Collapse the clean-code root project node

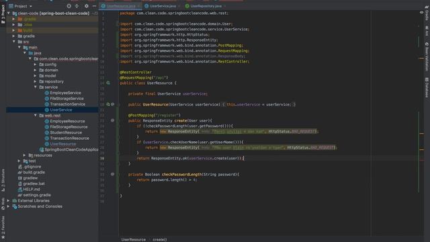pos(9,13)
